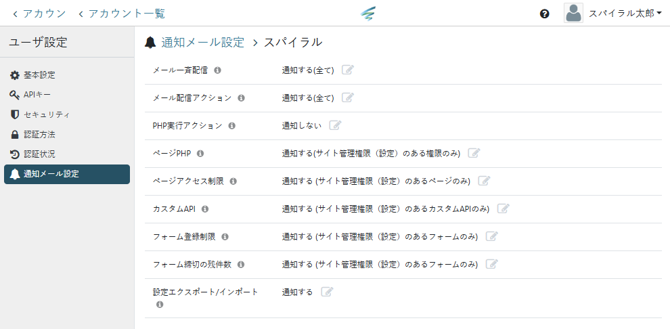Go back via アカウント一覧 link
Image resolution: width=670 pixels, height=329 pixels.
point(122,14)
